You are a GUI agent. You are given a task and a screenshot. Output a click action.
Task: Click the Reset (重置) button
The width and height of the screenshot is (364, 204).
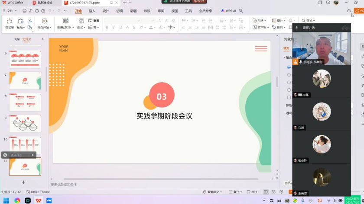94,20
